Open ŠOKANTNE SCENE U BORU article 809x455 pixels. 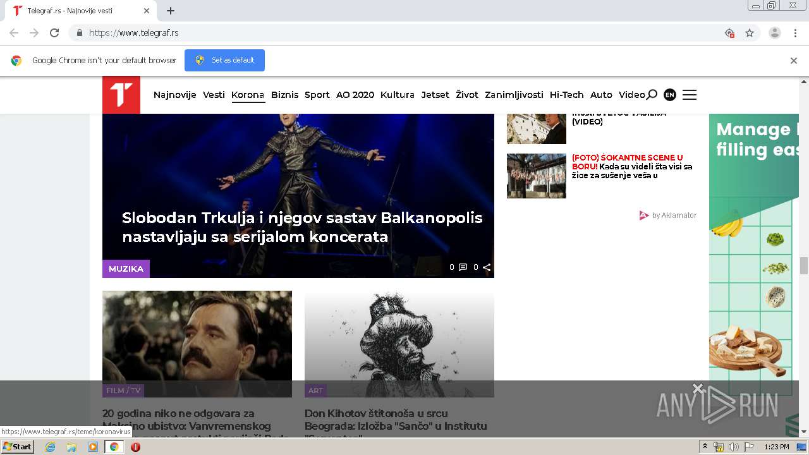tap(632, 166)
